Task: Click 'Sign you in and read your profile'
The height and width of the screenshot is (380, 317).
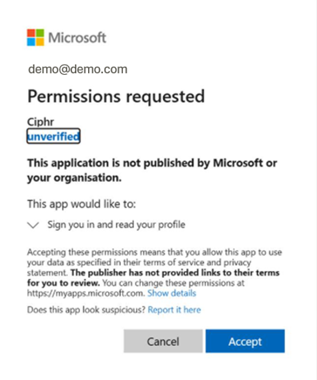Action: (x=116, y=225)
